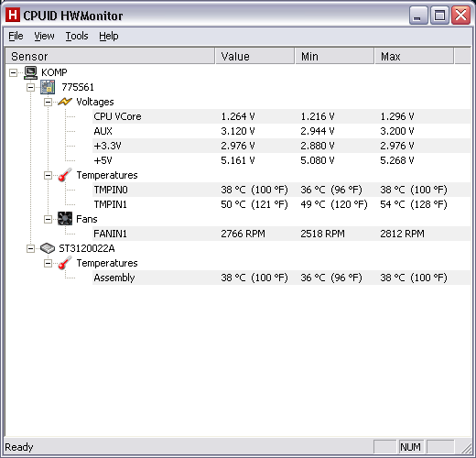This screenshot has height=458, width=476.
Task: Select the ST3120022A hard drive icon
Action: 48,248
